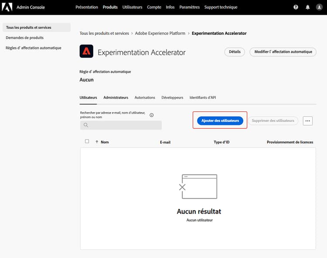Image resolution: width=327 pixels, height=258 pixels.
Task: Switch to the Autorisations tab
Action: [145, 97]
